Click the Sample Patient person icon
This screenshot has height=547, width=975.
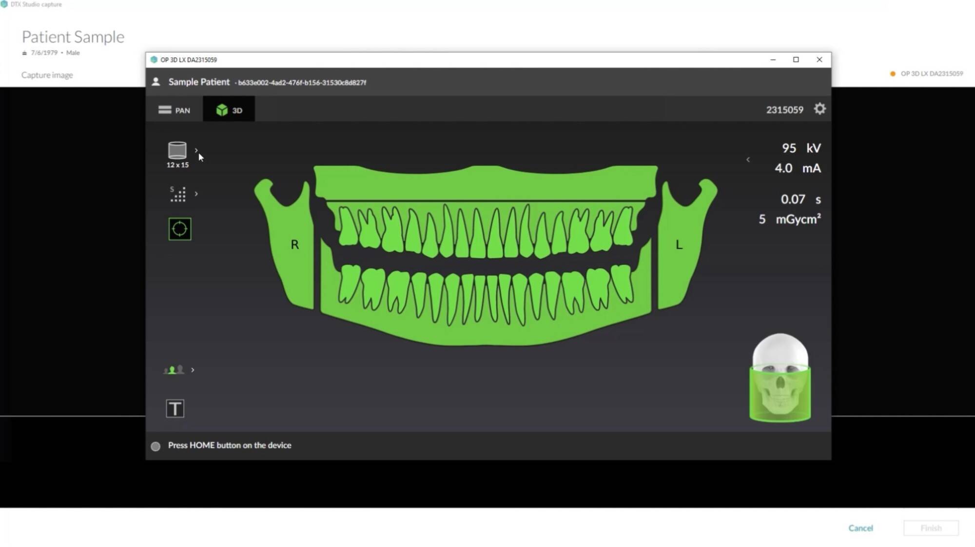pyautogui.click(x=156, y=82)
